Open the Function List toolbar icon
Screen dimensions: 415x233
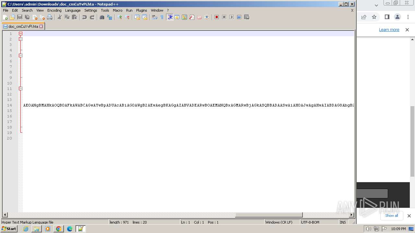192,17
